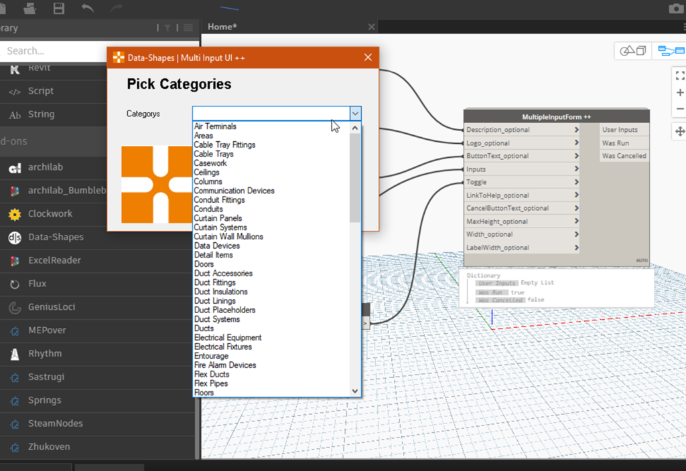This screenshot has width=686, height=471.
Task: Click inside the Categorys text box
Action: tap(271, 114)
